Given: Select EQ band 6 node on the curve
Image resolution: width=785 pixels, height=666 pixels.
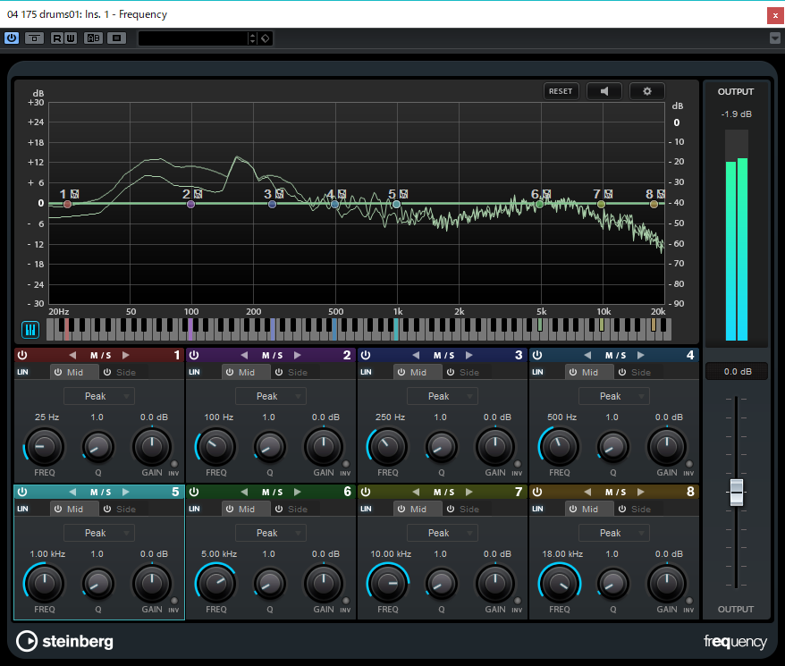Looking at the screenshot, I should 539,204.
